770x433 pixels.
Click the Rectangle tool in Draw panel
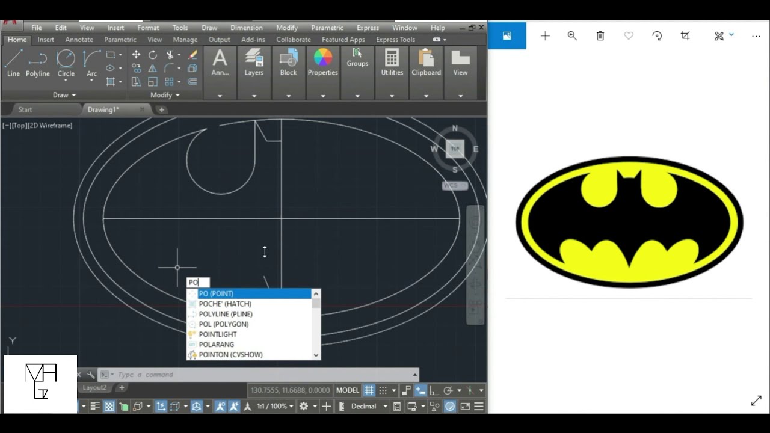tap(110, 54)
